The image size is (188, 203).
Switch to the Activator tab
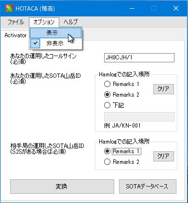click(15, 35)
